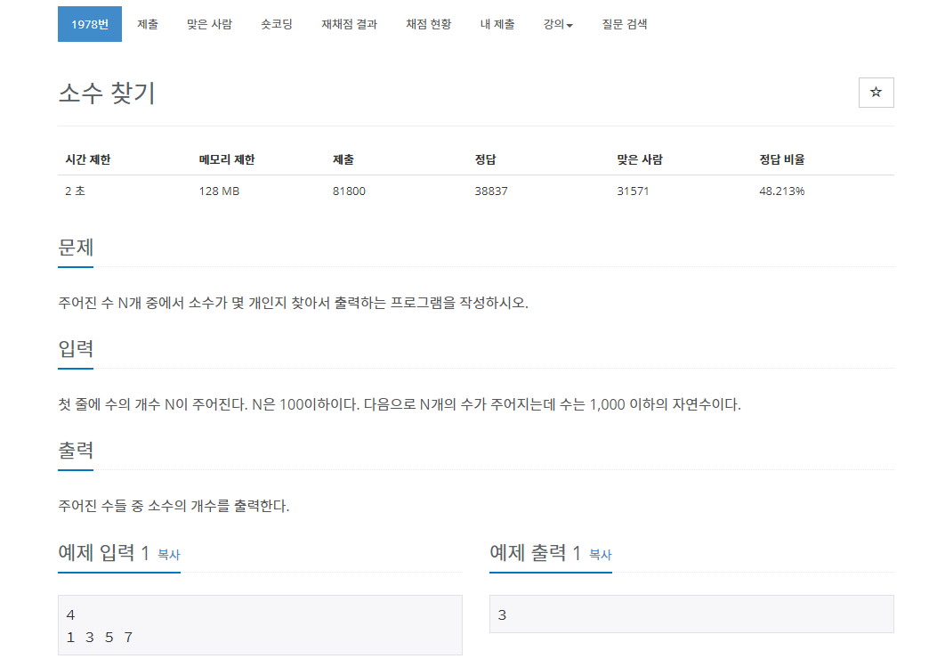Open the 맞은 사람 page

click(208, 24)
